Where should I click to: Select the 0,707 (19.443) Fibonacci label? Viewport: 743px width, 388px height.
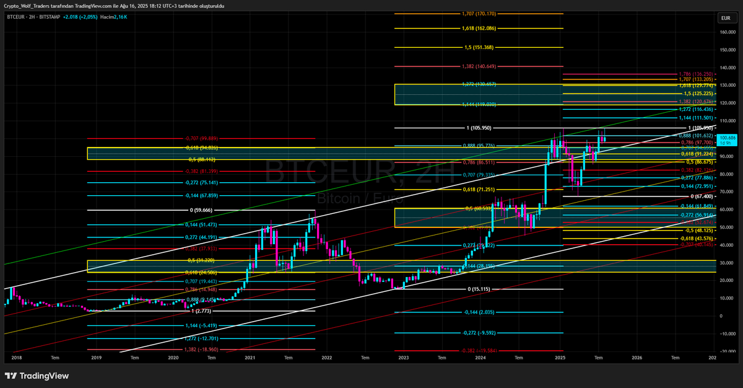coord(201,281)
